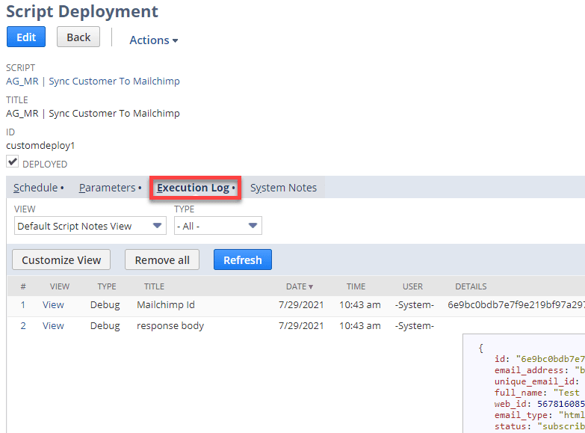
Task: Click the customdeploy1 ID value
Action: click(40, 145)
